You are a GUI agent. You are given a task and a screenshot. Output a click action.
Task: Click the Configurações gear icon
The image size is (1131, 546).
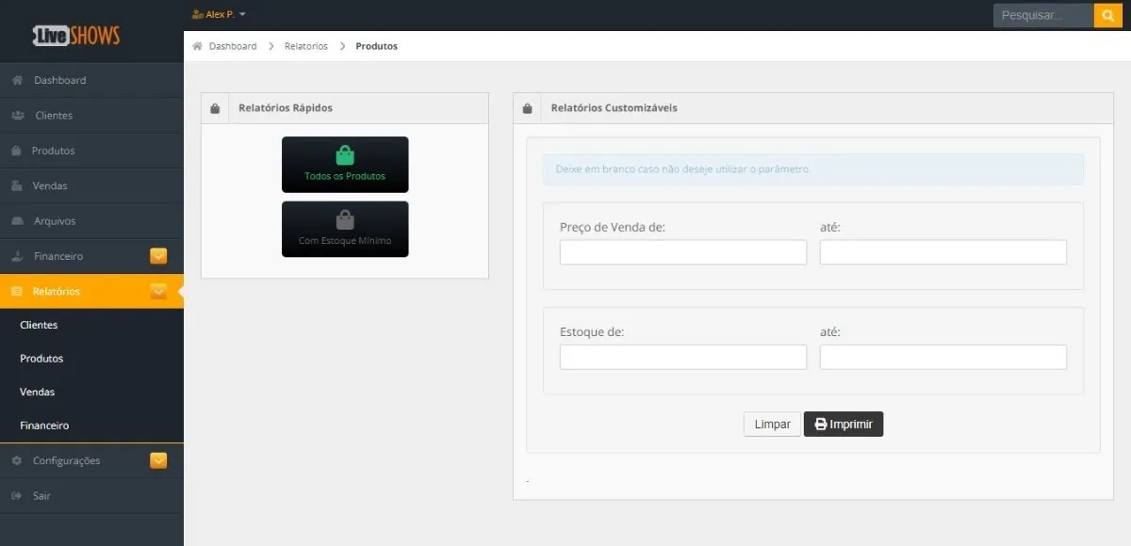[17, 460]
